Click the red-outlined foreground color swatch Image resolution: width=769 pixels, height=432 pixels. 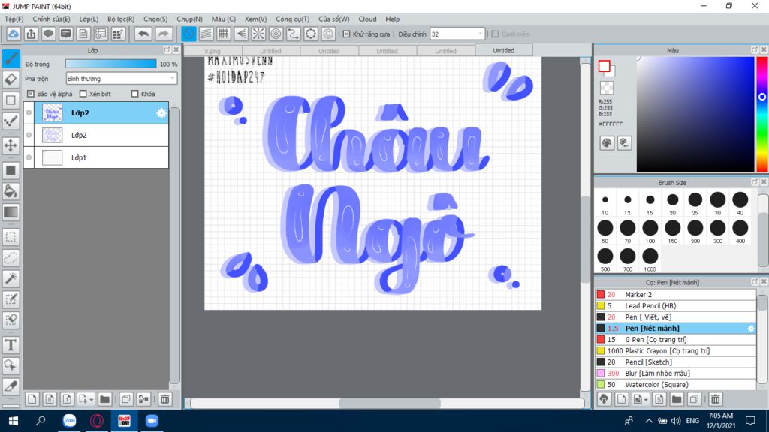(604, 66)
